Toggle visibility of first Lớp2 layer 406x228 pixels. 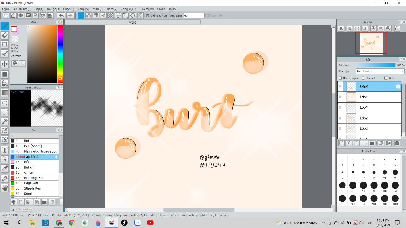tap(340, 118)
